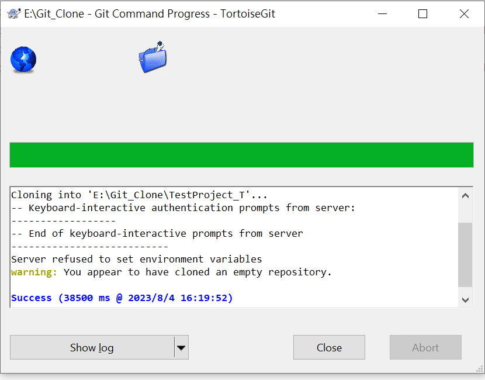Maximize the Git Command Progress window
Viewport: 485px width, 380px height.
(x=423, y=13)
